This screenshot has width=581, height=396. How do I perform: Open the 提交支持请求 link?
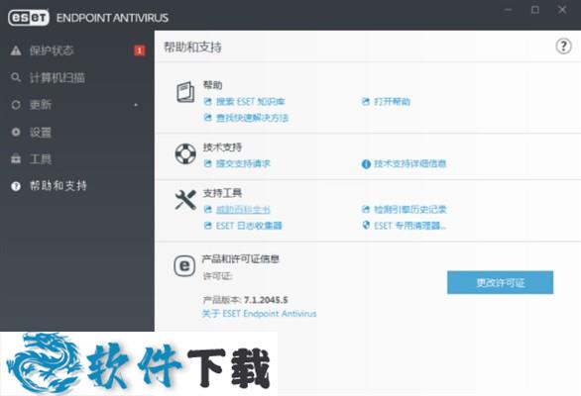pos(244,163)
